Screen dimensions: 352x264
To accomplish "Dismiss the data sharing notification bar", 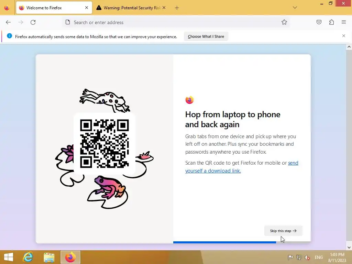I will 344,36.
